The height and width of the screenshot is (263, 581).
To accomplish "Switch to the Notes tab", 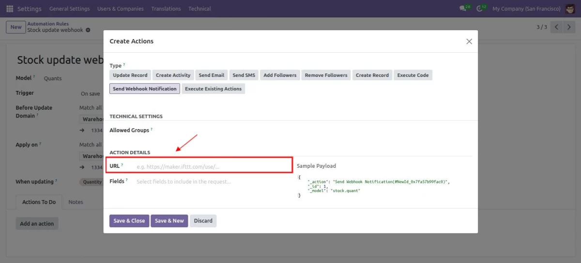I will pyautogui.click(x=76, y=202).
